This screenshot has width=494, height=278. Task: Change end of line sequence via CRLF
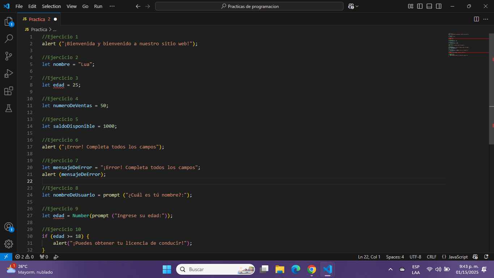431,257
